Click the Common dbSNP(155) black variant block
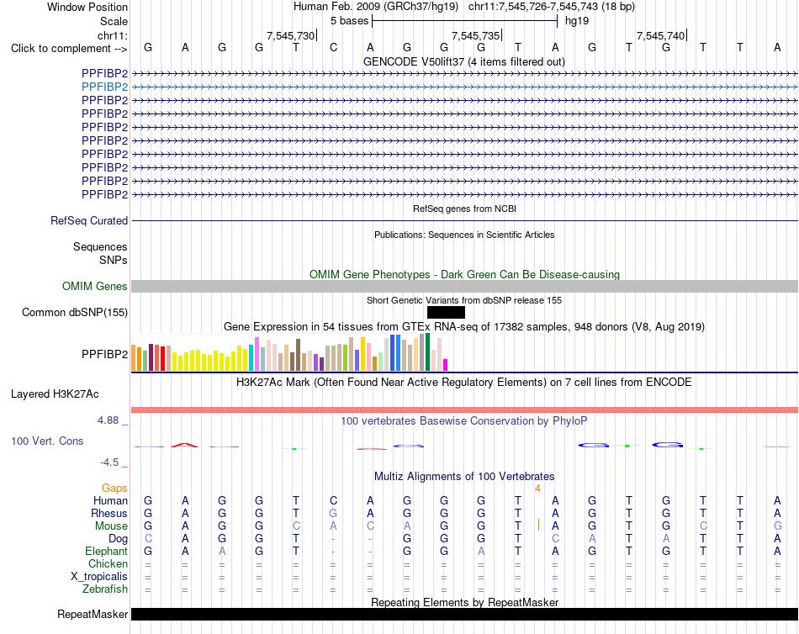The width and height of the screenshot is (799, 634). [446, 313]
